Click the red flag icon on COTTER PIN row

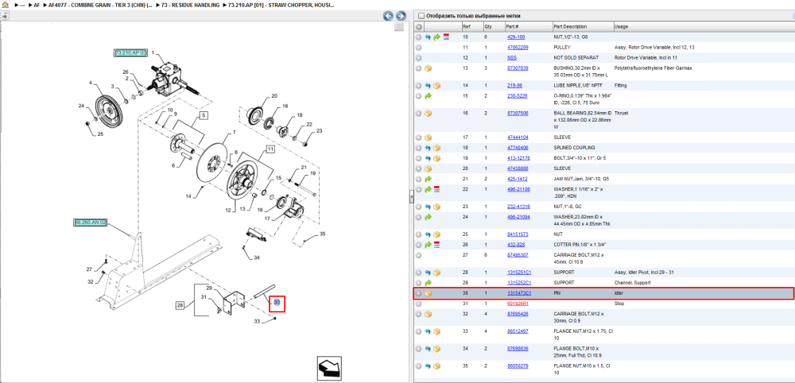point(436,245)
